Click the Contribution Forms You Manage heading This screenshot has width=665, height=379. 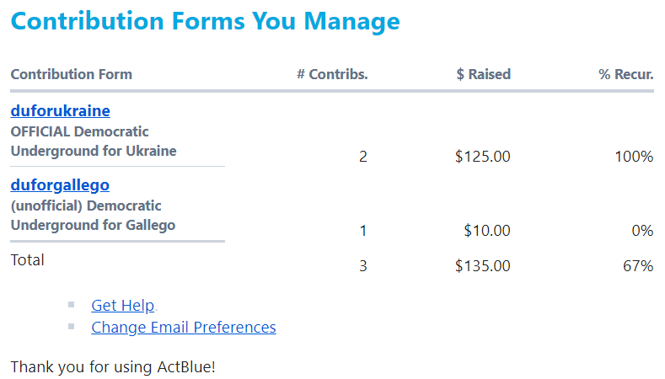(205, 21)
